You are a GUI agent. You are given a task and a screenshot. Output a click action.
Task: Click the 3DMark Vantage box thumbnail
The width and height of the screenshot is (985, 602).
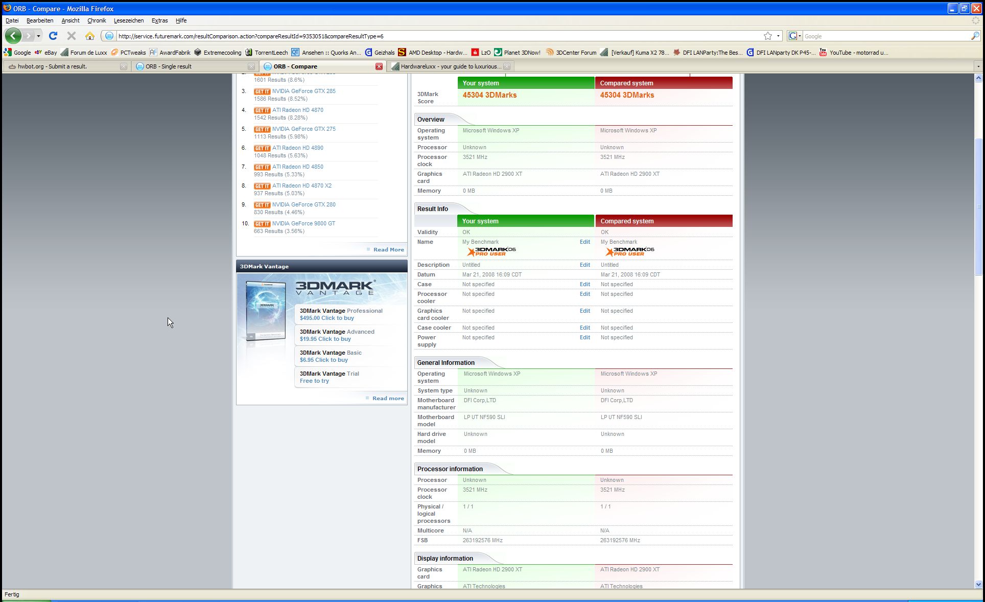pos(266,311)
